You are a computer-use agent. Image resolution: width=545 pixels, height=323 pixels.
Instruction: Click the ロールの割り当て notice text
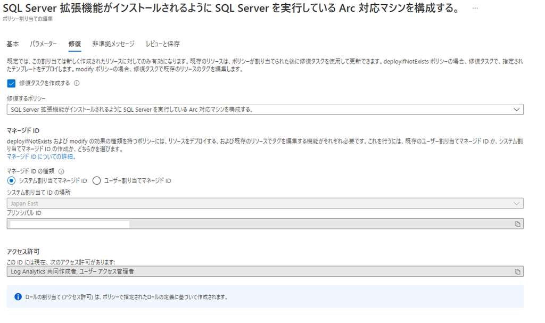(x=126, y=297)
